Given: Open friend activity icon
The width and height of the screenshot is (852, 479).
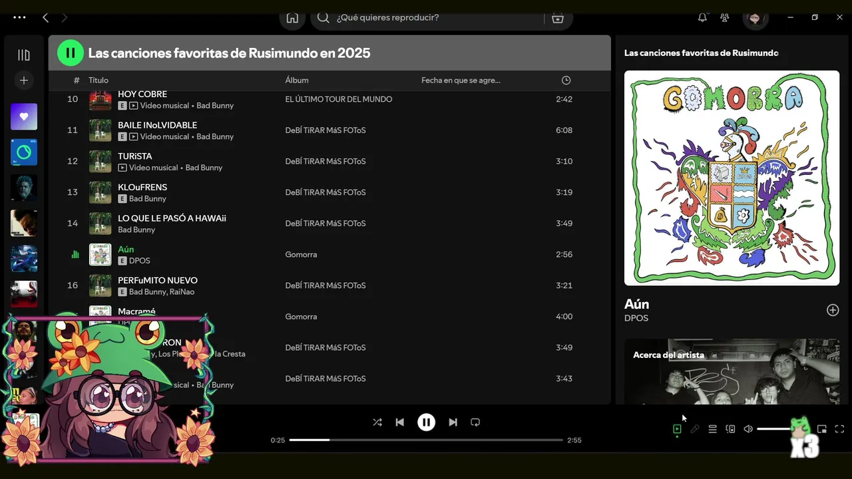Looking at the screenshot, I should click(725, 18).
